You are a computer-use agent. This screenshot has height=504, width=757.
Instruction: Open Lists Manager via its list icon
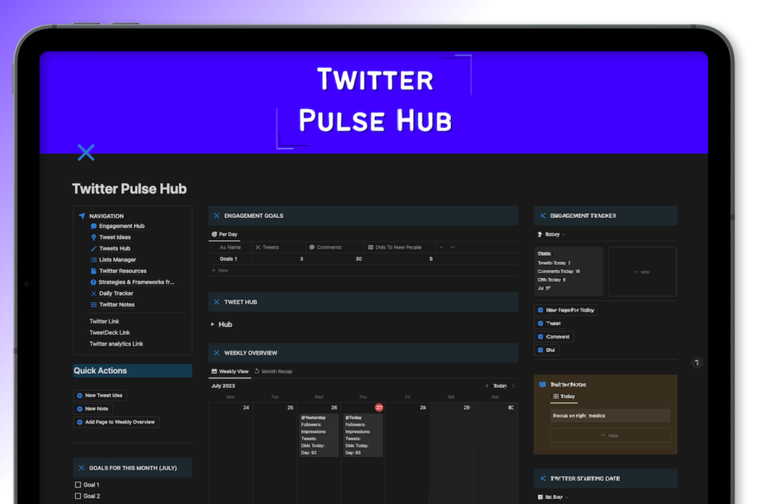[x=93, y=259]
